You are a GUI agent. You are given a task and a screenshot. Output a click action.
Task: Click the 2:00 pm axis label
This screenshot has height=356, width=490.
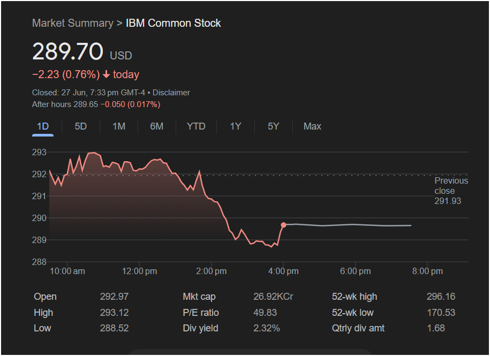click(x=211, y=271)
